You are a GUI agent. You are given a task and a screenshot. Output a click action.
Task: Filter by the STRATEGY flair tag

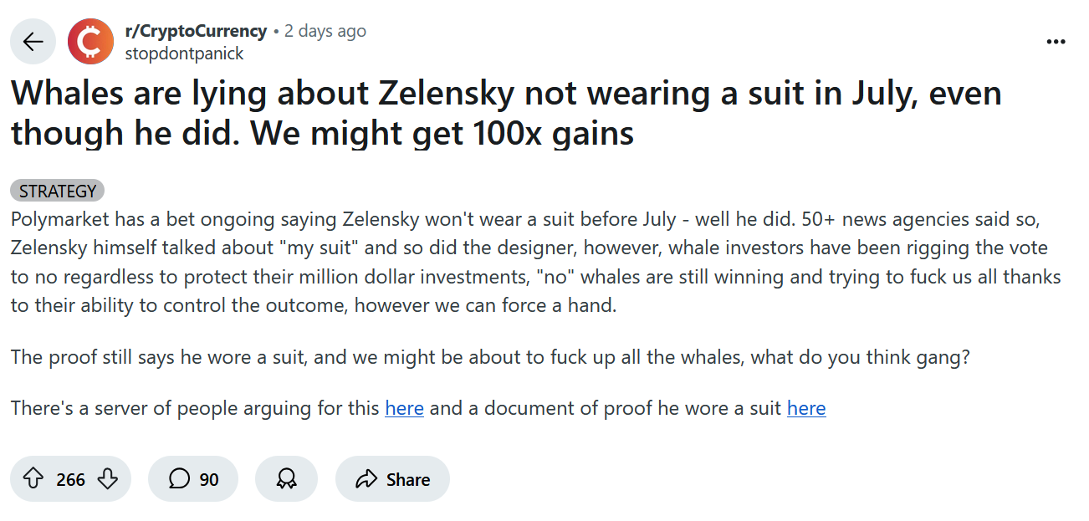click(x=57, y=191)
